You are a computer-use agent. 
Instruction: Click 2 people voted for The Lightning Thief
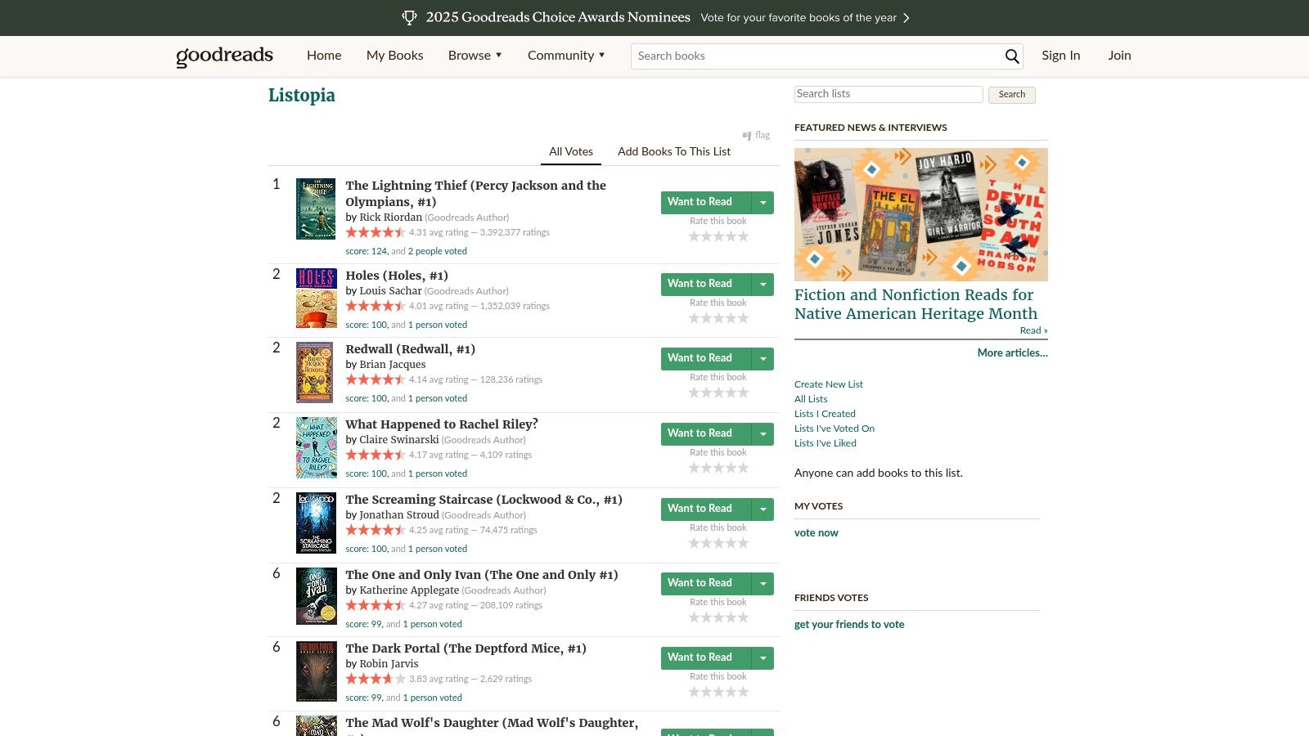coord(438,252)
